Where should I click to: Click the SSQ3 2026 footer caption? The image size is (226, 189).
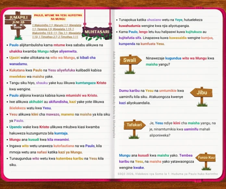point(168,174)
